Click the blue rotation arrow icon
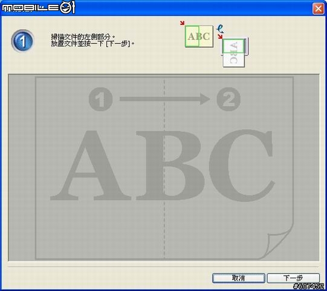This screenshot has width=327, height=291. pyautogui.click(x=221, y=29)
